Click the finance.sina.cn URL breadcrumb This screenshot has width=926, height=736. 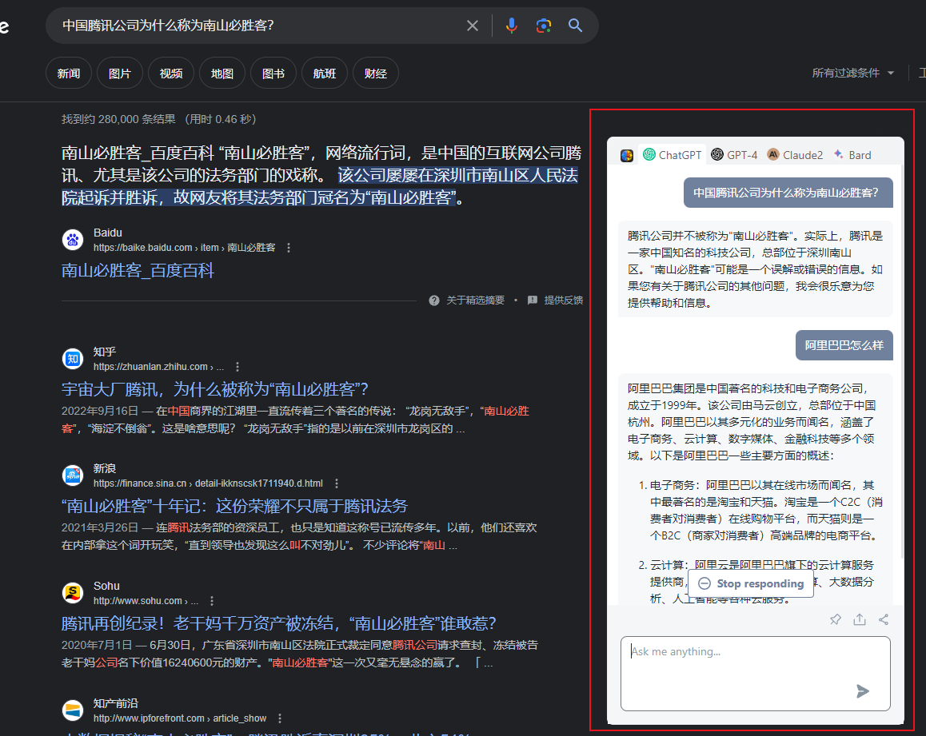click(x=208, y=483)
